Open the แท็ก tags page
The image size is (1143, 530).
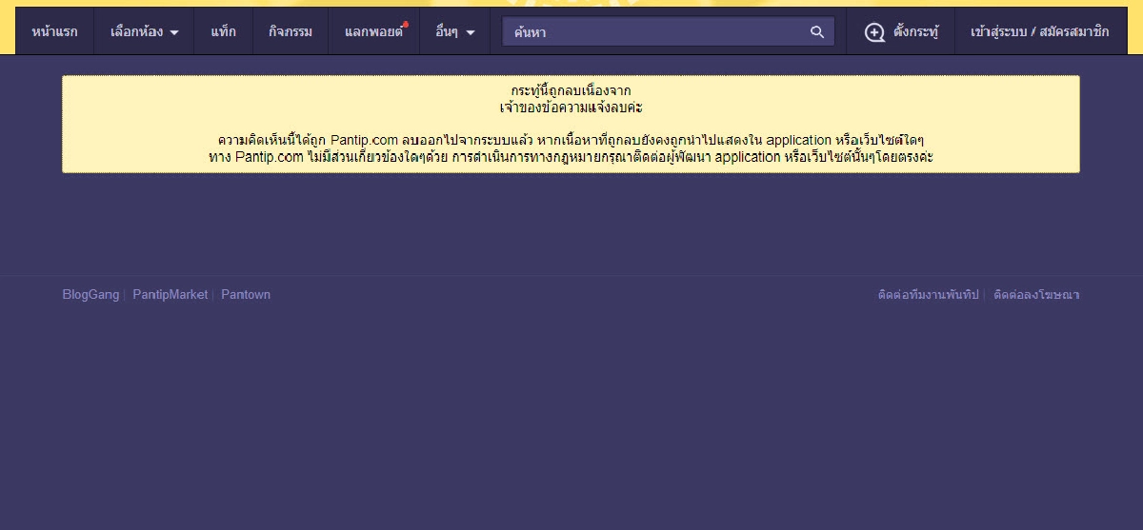coord(223,31)
